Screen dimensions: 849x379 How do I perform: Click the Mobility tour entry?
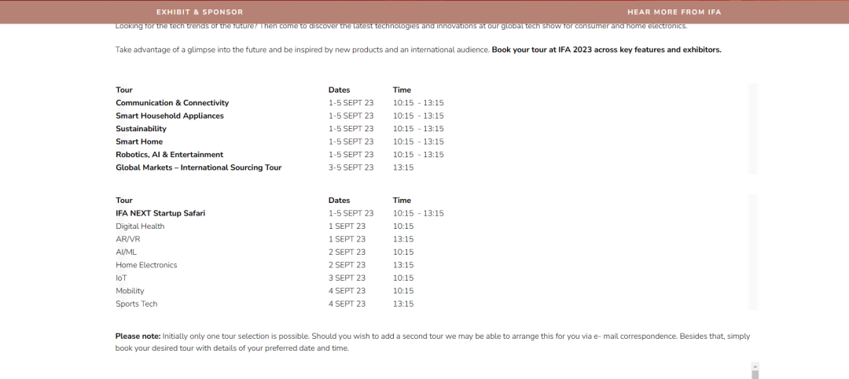click(130, 291)
